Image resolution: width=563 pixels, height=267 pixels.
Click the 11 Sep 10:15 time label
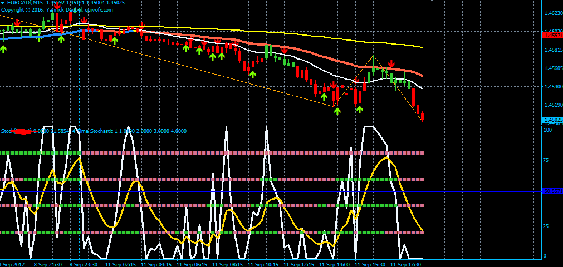[263, 264]
